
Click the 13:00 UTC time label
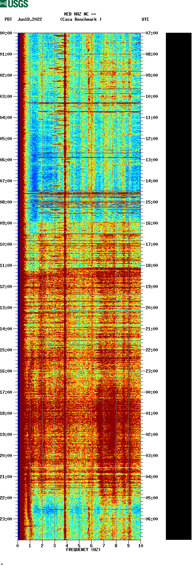pos(152,160)
